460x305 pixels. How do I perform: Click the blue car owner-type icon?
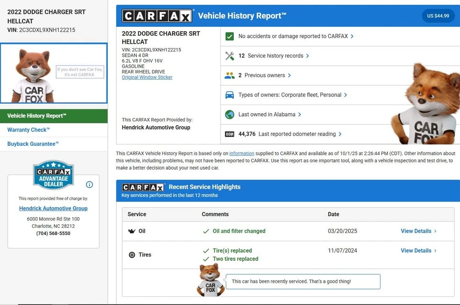230,95
